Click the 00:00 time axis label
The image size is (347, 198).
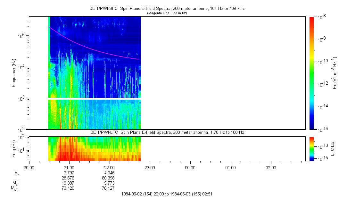(x=190, y=167)
